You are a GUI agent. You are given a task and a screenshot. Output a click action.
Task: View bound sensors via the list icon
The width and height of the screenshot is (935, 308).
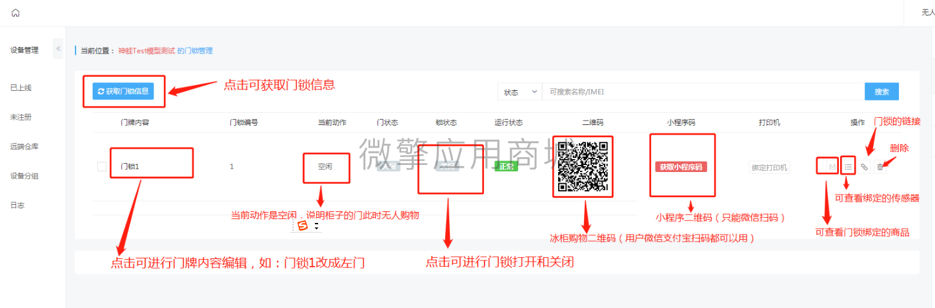point(849,167)
